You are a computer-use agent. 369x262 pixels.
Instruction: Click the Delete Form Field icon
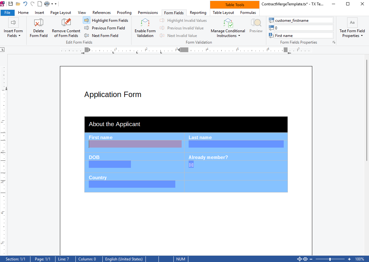click(x=39, y=23)
